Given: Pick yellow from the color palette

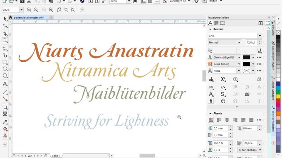Looking at the screenshot, I should click(x=278, y=96).
